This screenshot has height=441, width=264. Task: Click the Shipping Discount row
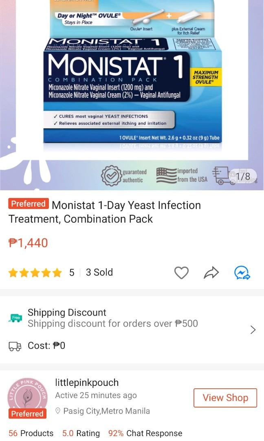click(132, 318)
